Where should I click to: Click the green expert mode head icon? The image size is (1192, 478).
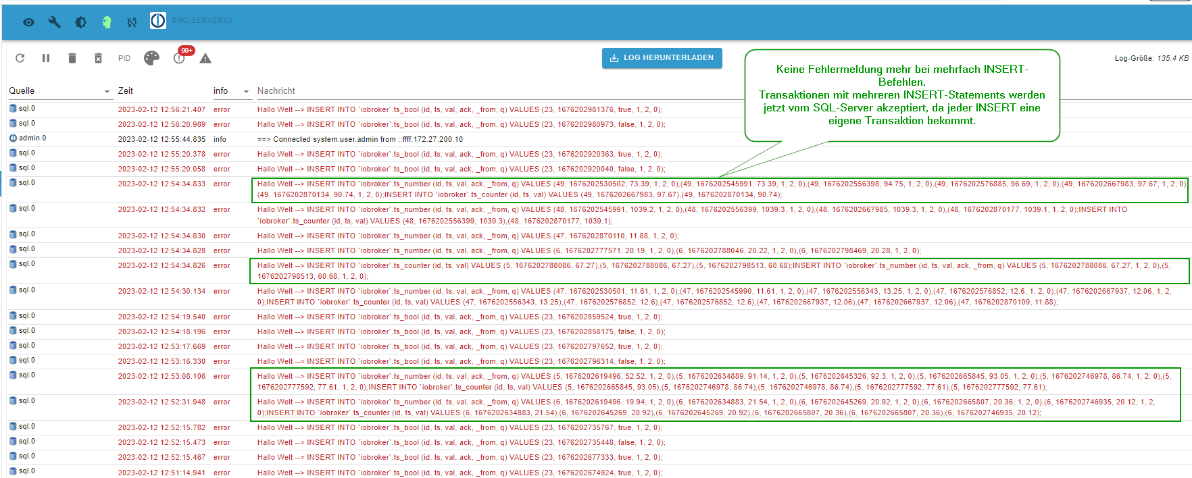point(106,22)
